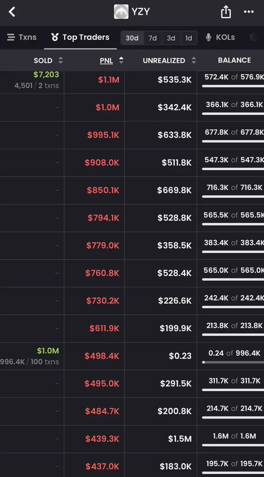Select the trader row with $1.5M unrealized
The width and height of the screenshot is (264, 477).
(x=132, y=439)
